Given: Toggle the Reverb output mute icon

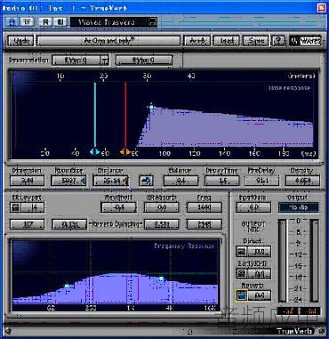Looking at the screenshot, I should tap(242, 295).
